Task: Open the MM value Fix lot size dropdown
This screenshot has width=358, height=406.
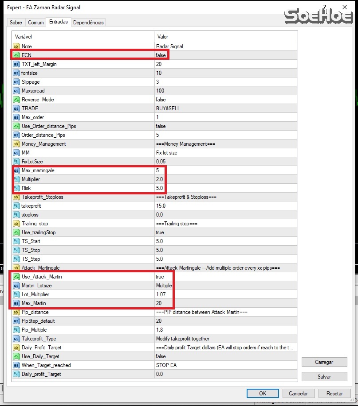Action: coord(167,153)
